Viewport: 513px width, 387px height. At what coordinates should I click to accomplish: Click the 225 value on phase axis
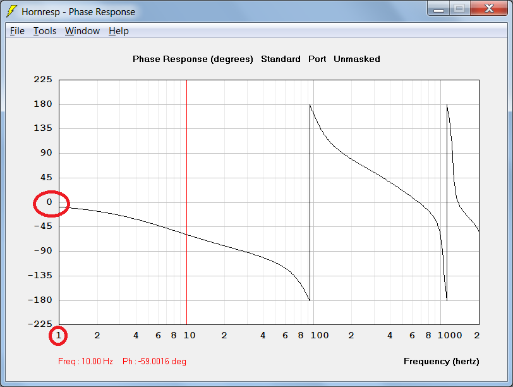point(43,79)
